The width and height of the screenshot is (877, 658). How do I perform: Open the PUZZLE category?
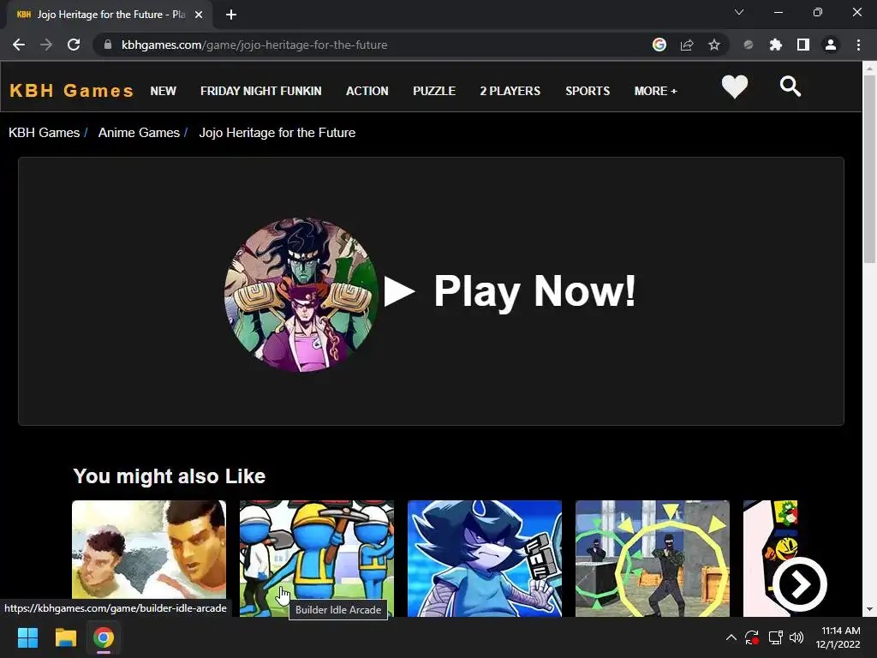pos(434,91)
